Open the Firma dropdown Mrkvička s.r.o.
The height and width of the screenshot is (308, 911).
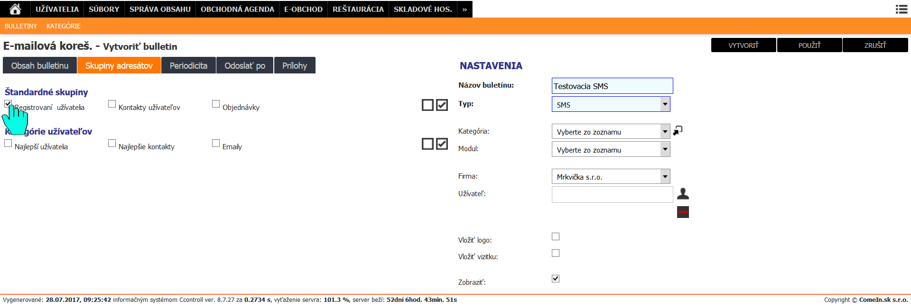611,177
